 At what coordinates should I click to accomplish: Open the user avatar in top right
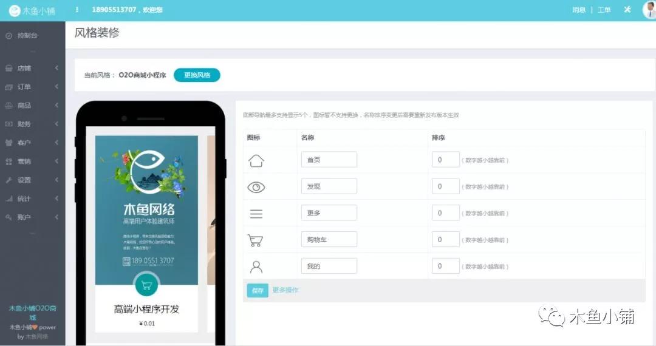pos(649,10)
